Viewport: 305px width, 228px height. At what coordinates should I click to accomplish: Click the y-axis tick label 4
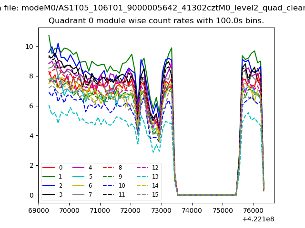click(x=31, y=136)
